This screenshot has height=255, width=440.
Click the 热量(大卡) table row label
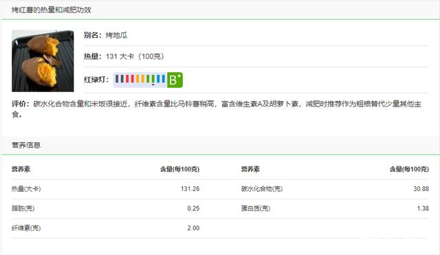26,189
